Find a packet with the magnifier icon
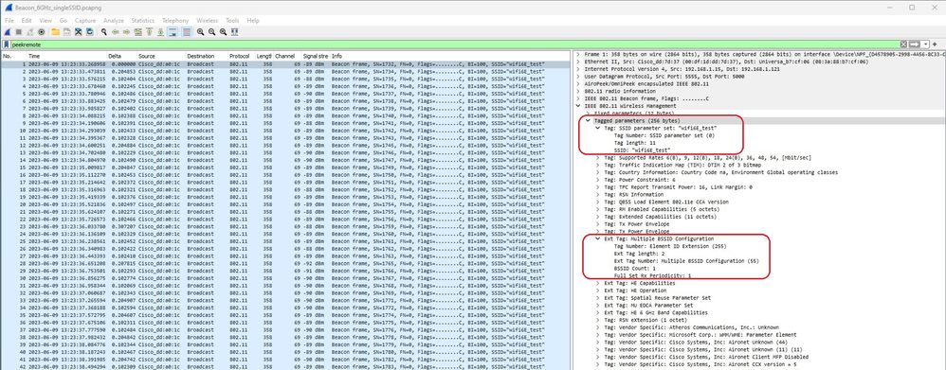This screenshot has height=370, width=946. click(104, 31)
